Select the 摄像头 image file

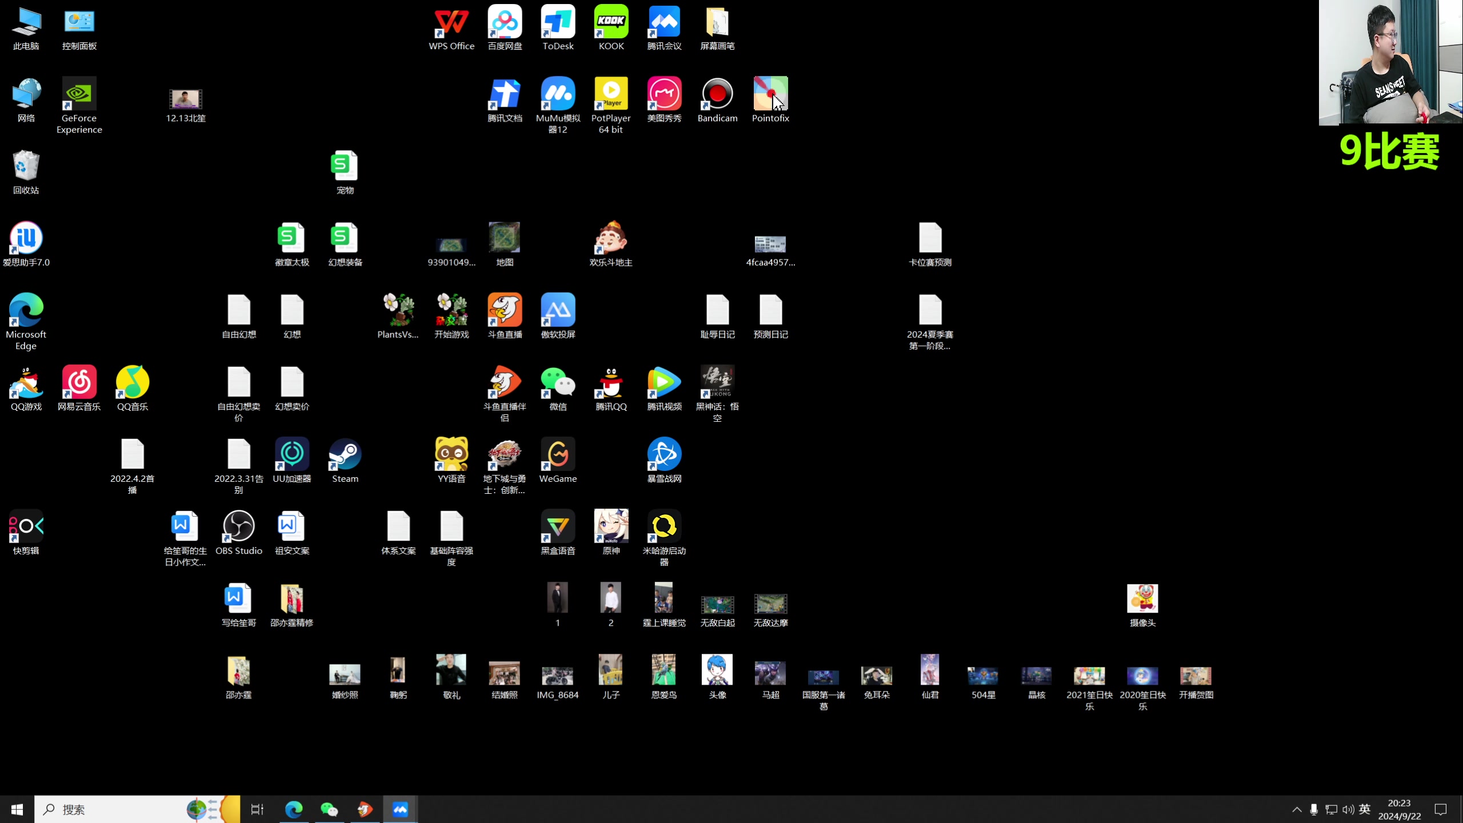(x=1142, y=606)
